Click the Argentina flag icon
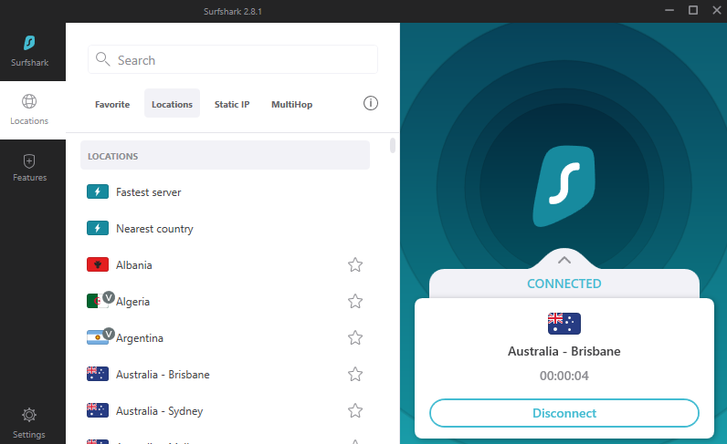Screen dimensions: 727x444 point(97,337)
